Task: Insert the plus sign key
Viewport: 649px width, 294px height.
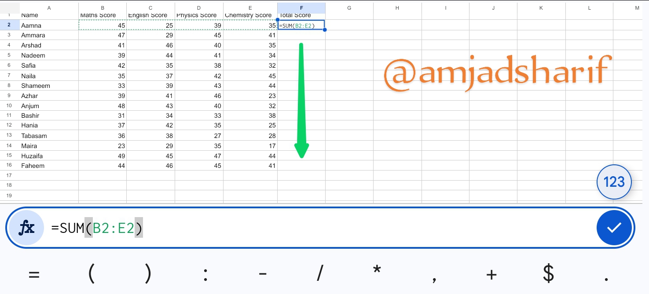Action: [491, 275]
